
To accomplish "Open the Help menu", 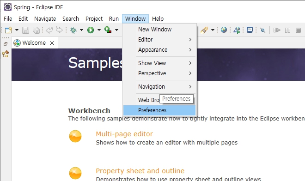I will pos(158,19).
